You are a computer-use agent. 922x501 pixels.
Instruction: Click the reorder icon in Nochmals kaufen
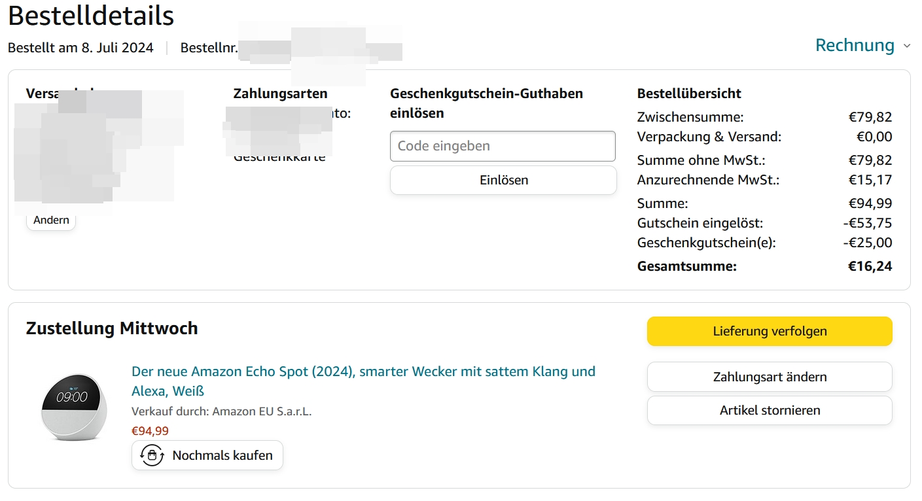pos(152,455)
